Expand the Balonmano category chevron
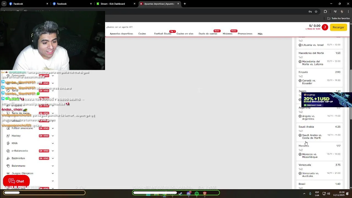 [53, 166]
